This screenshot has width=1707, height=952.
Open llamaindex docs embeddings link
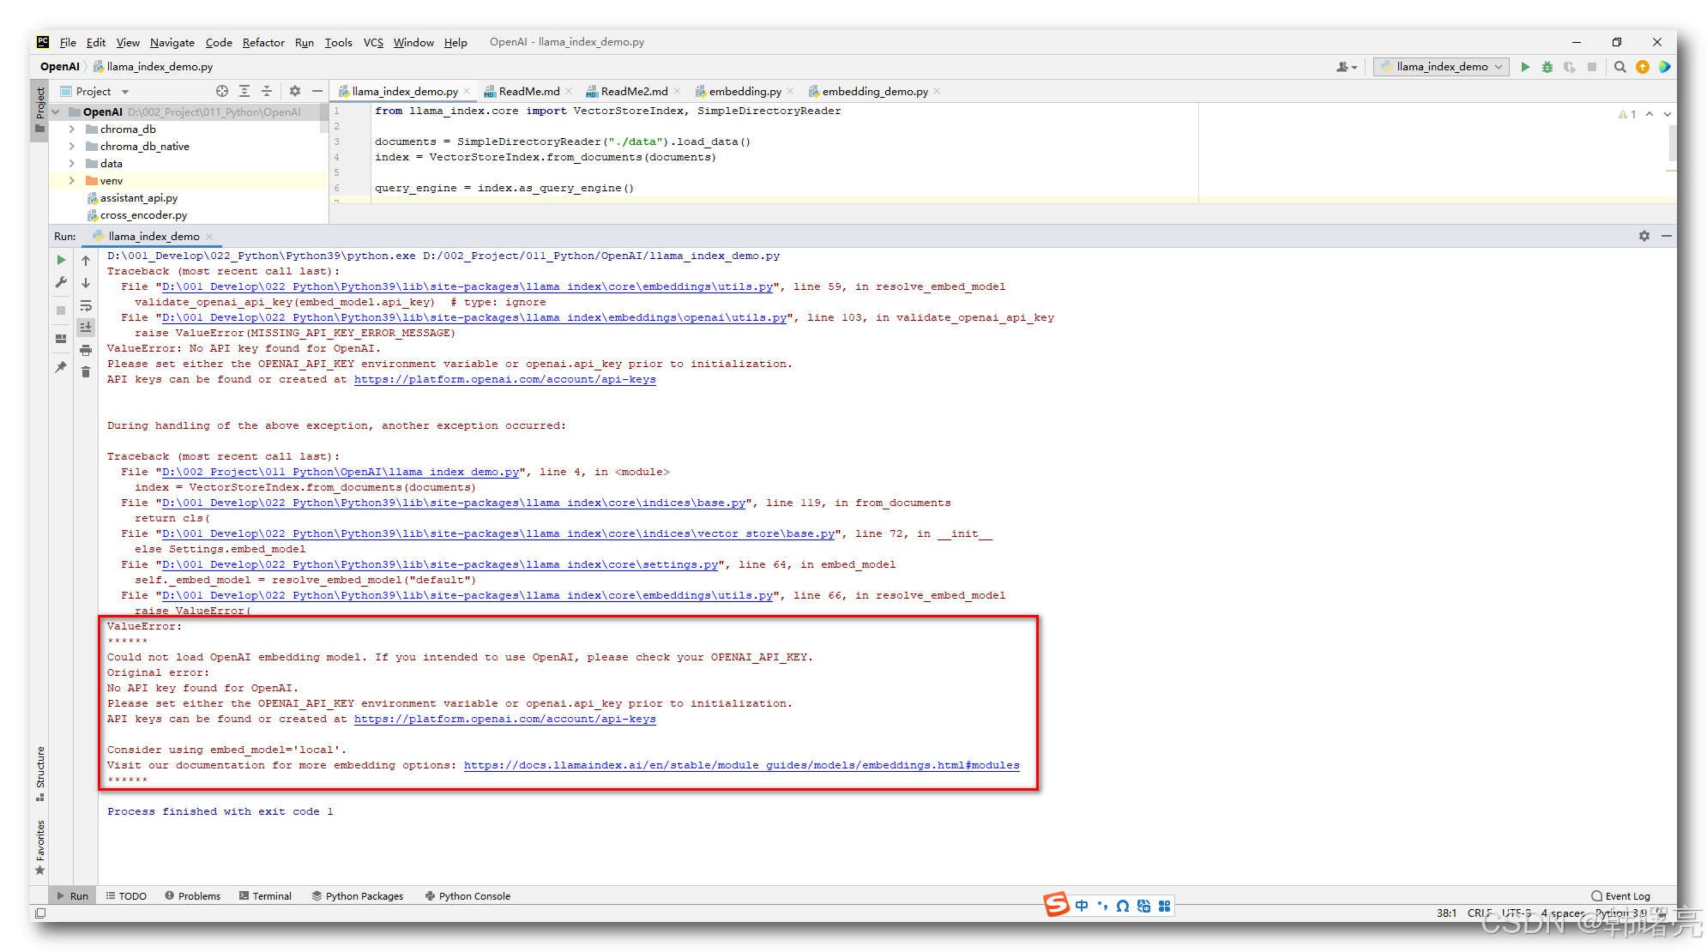(741, 765)
